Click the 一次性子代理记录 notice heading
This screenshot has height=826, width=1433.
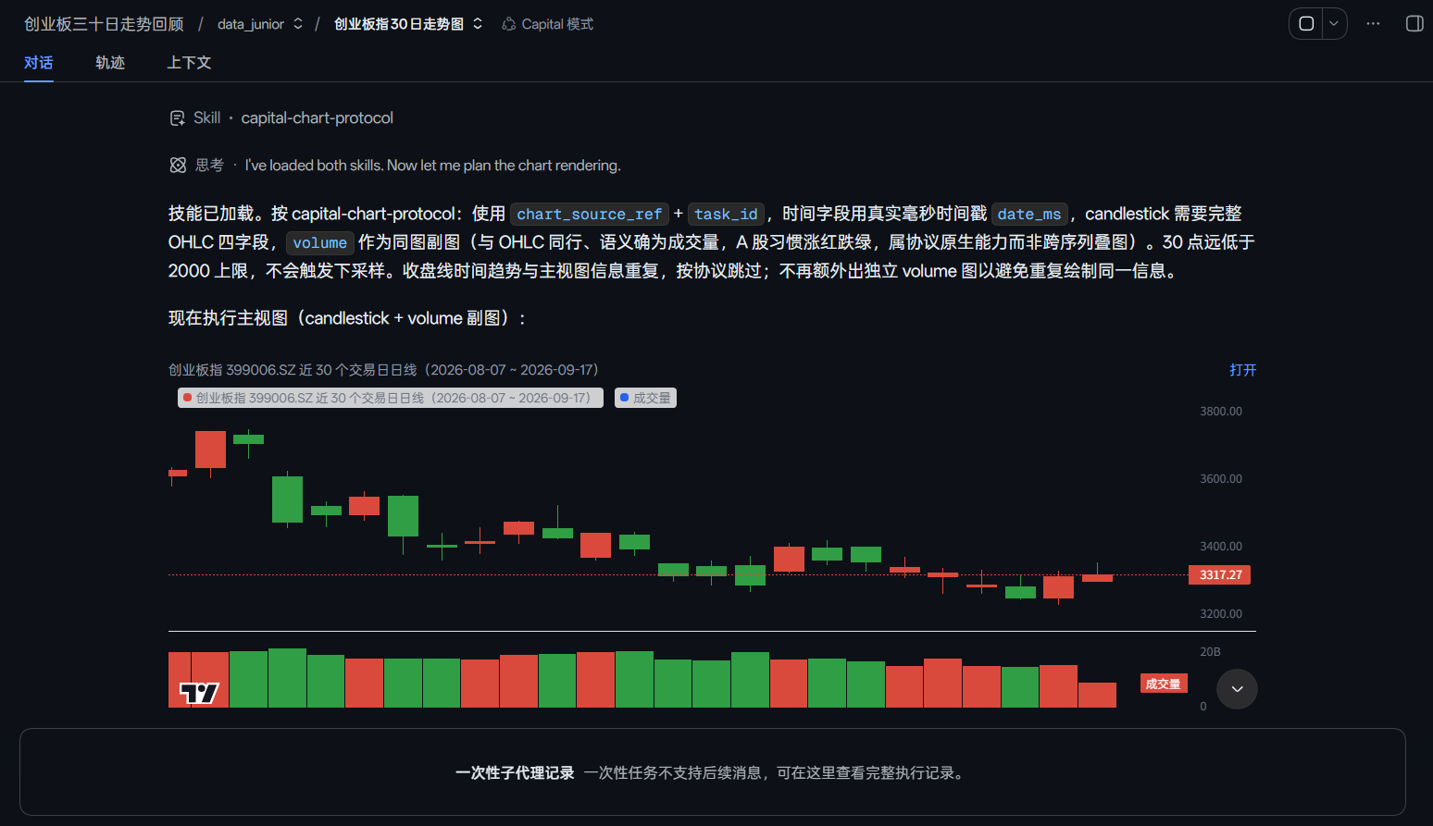[x=515, y=773]
